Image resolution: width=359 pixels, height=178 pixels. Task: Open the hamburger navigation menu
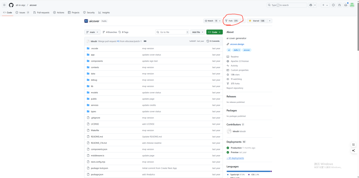(4, 5)
